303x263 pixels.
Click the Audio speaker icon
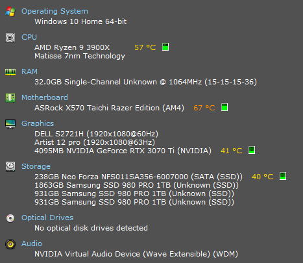point(10,244)
